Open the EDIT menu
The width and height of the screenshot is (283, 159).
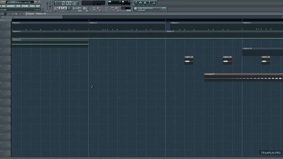pyautogui.click(x=4, y=6)
